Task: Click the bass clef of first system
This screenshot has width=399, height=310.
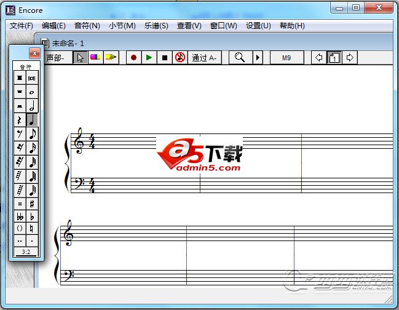Action: click(79, 184)
